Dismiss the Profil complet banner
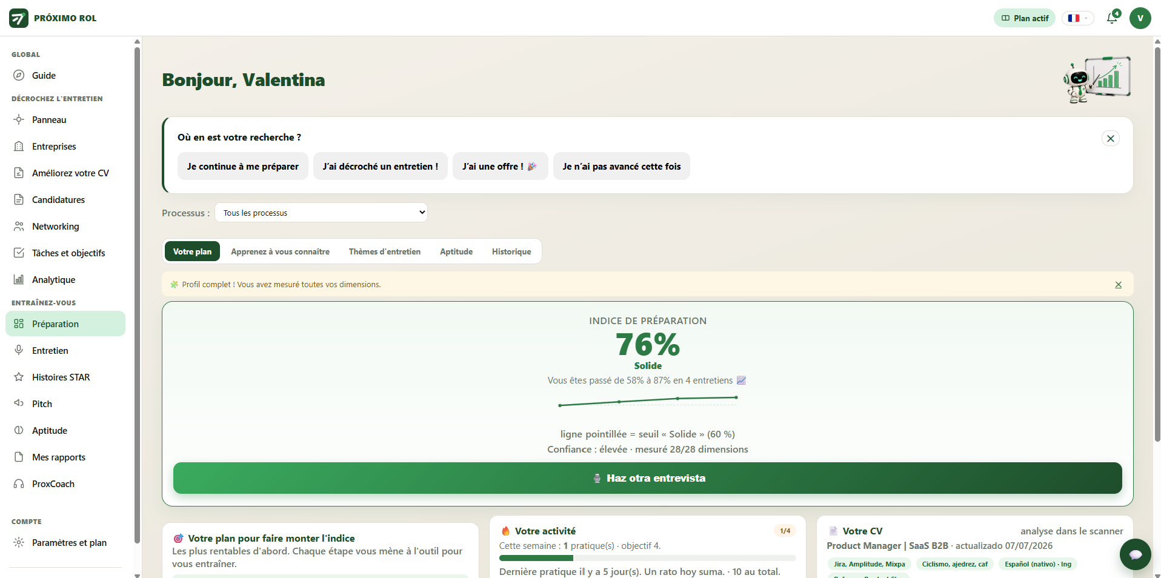This screenshot has width=1161, height=578. (x=1118, y=285)
